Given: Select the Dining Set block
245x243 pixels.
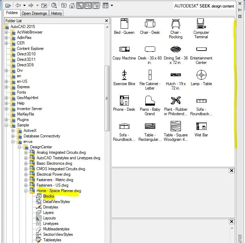Looking at the screenshot, I should point(176,55).
